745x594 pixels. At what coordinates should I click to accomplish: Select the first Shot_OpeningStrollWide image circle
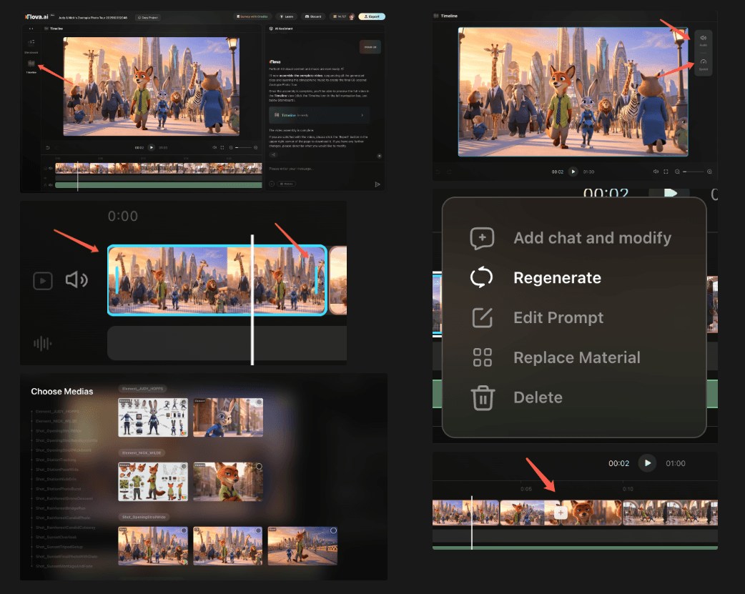pyautogui.click(x=184, y=531)
